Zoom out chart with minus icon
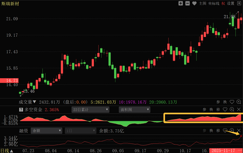 pos(187,3)
